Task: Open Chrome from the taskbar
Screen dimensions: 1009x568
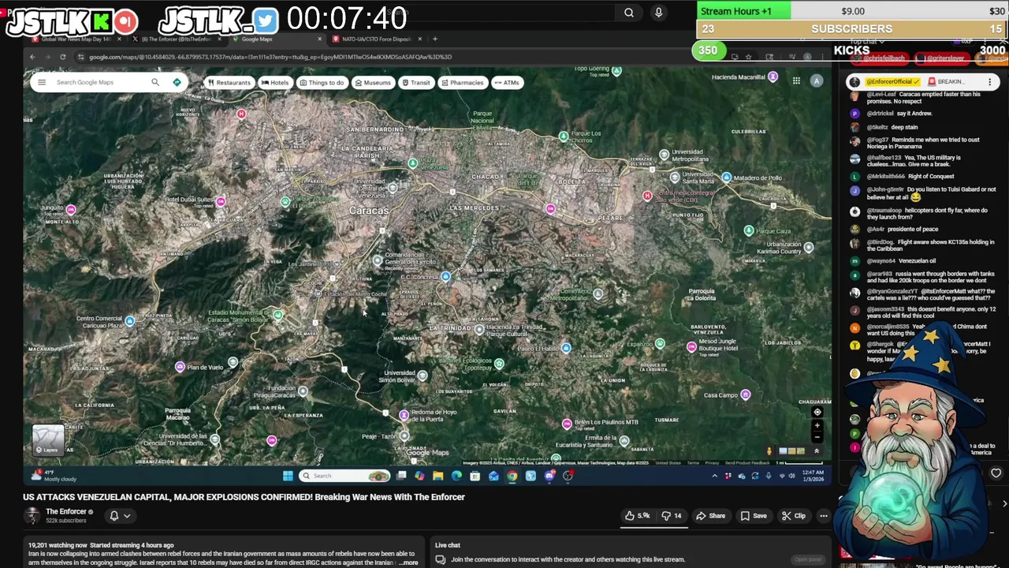Action: pos(512,476)
